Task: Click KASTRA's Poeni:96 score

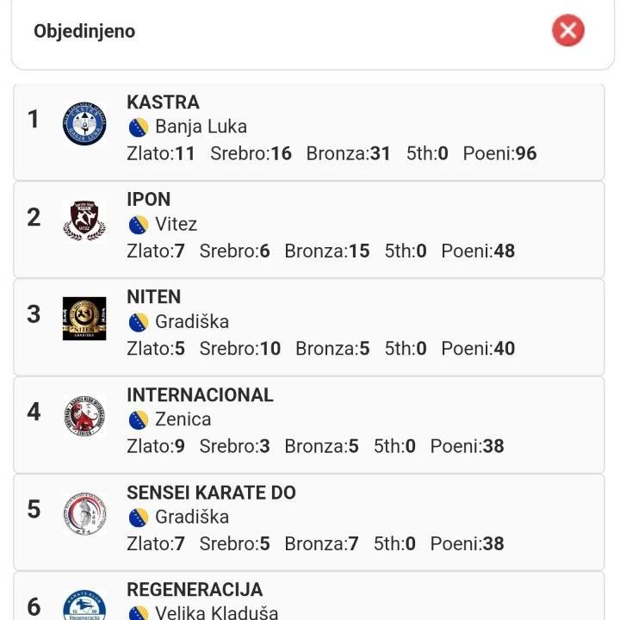Action: 499,154
